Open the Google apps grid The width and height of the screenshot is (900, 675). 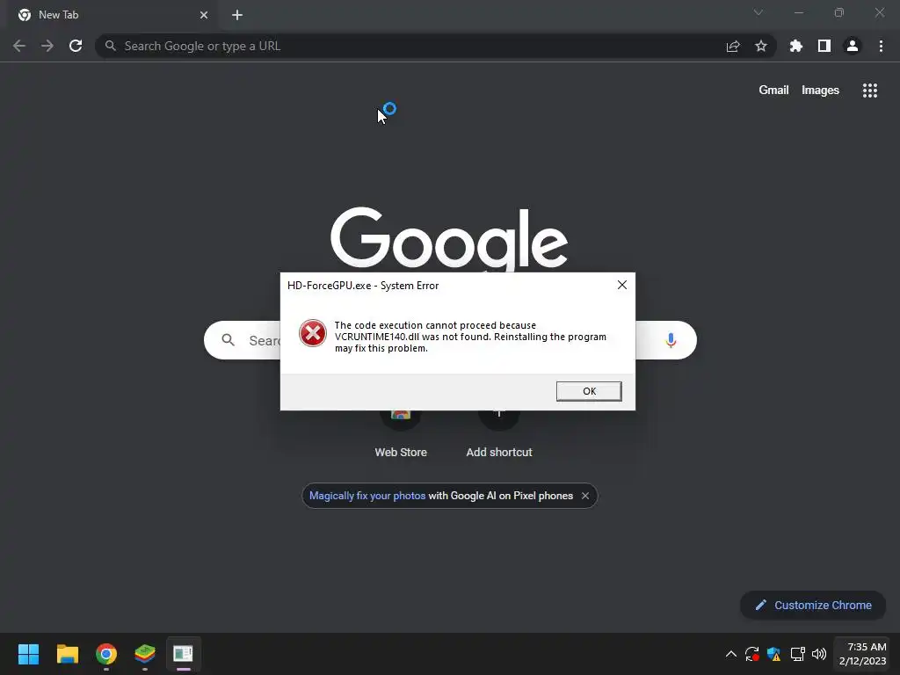[869, 91]
